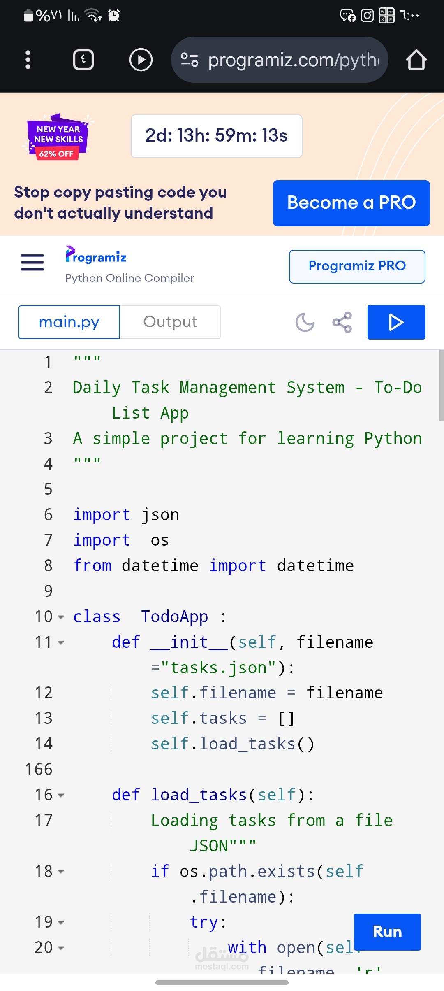Open the browser tab switcher
The width and height of the screenshot is (444, 991).
tap(83, 60)
